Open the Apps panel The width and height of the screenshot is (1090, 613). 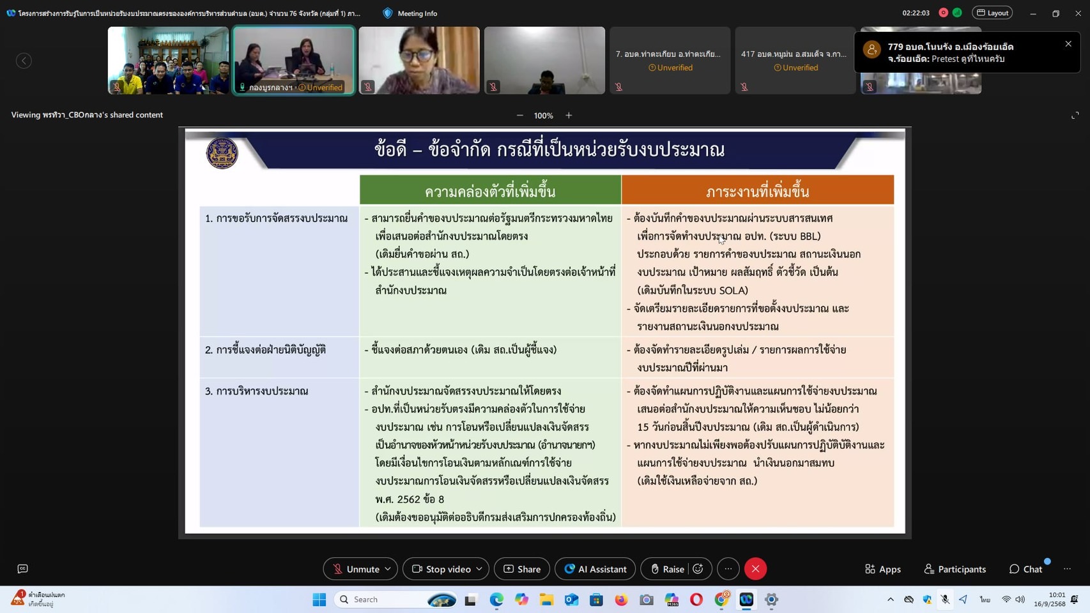tap(882, 569)
